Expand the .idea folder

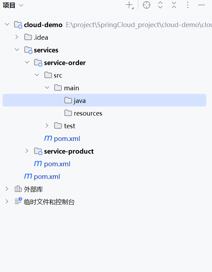(x=17, y=37)
